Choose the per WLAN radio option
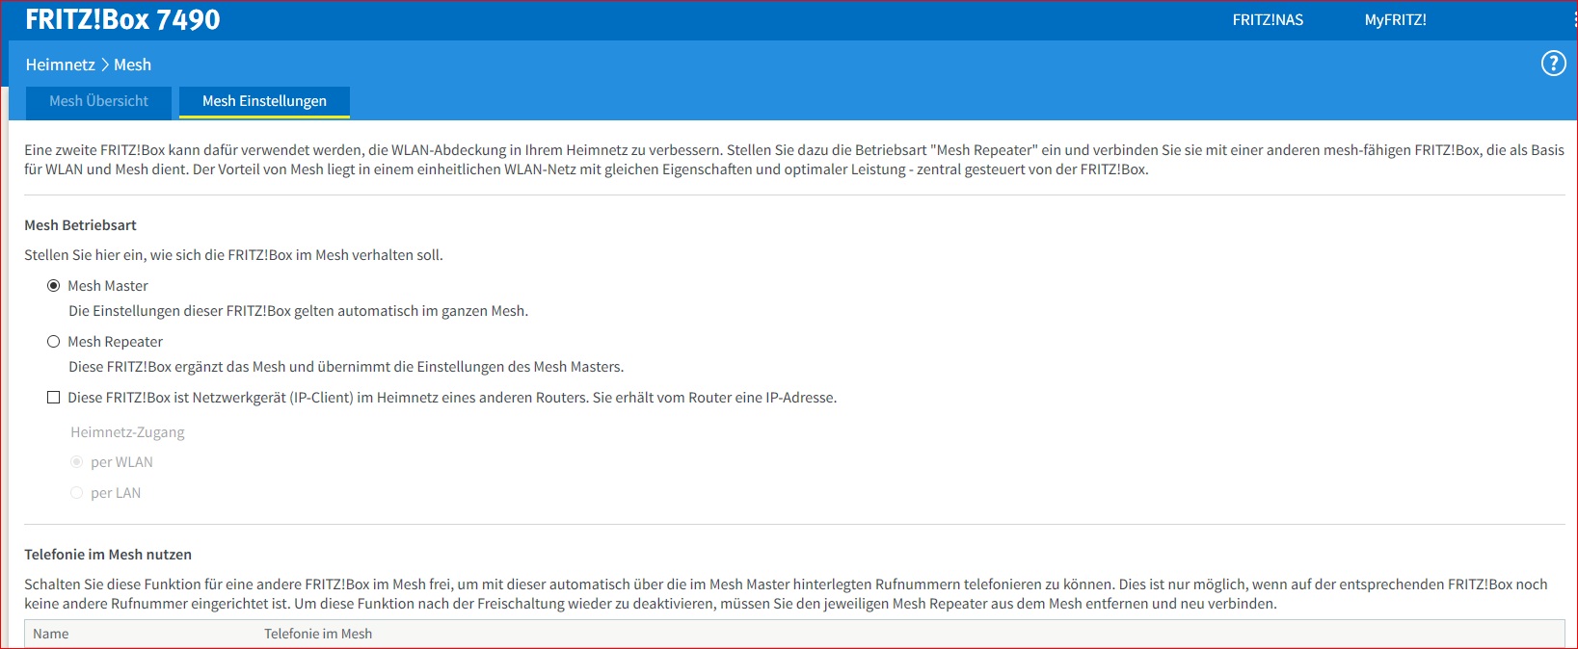1578x649 pixels. [x=77, y=462]
